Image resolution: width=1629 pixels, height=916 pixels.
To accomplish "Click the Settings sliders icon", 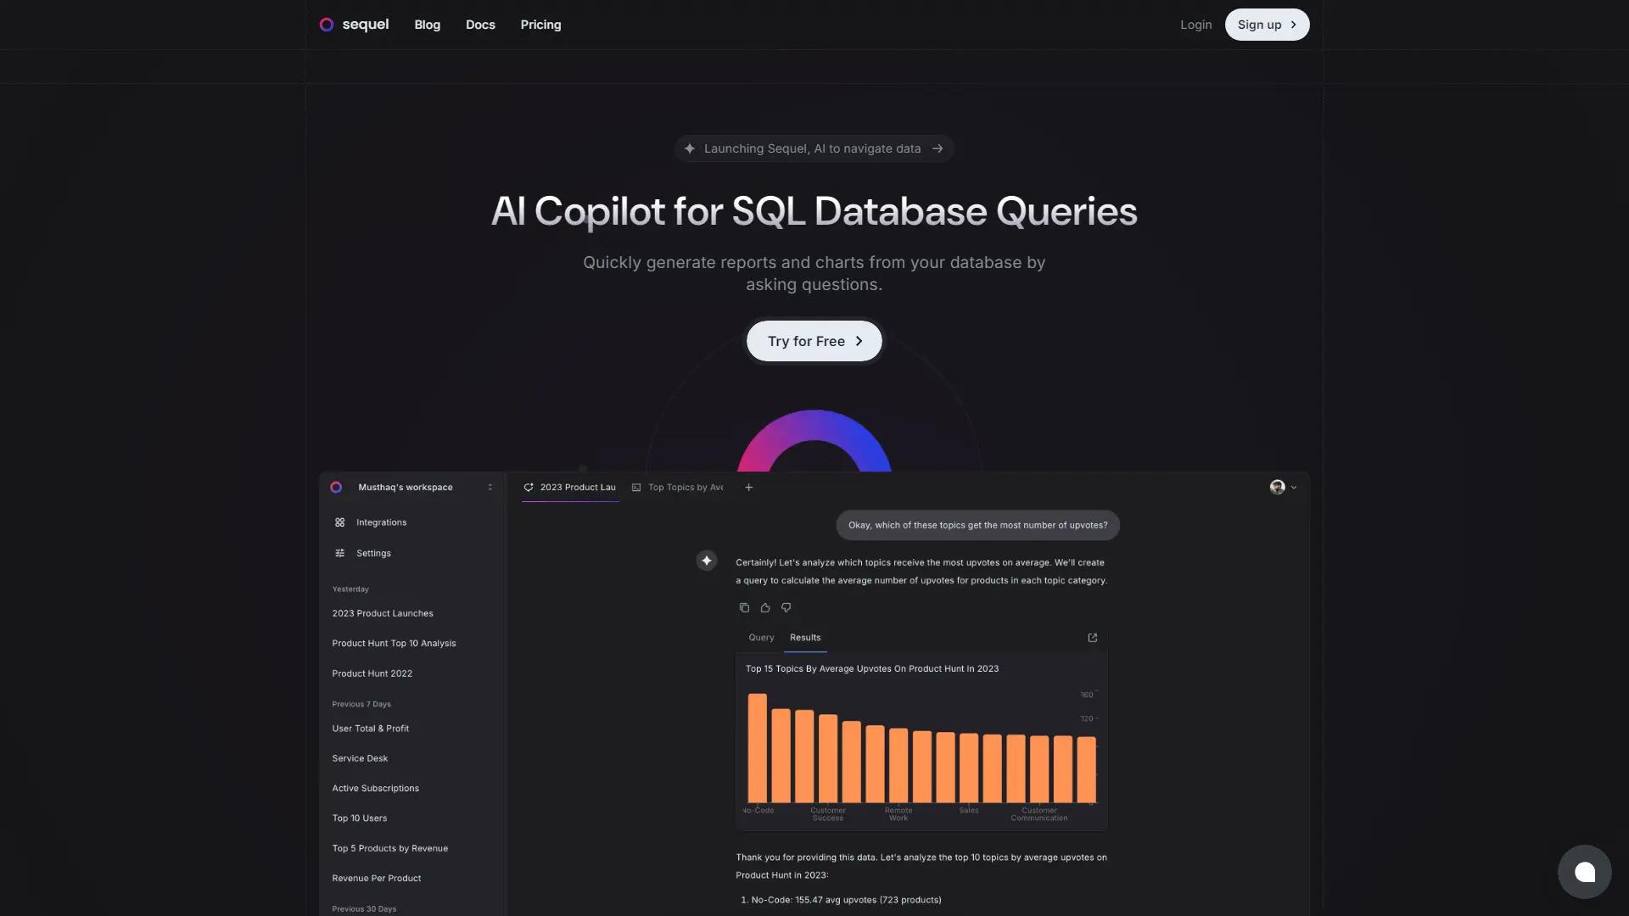I will coord(340,553).
